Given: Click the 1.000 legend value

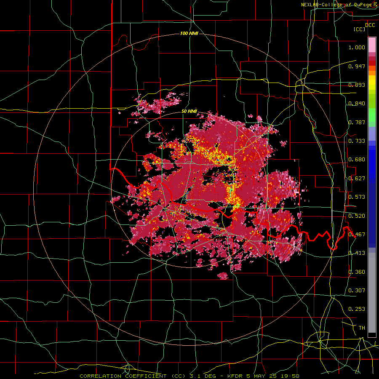Looking at the screenshot, I should point(357,47).
